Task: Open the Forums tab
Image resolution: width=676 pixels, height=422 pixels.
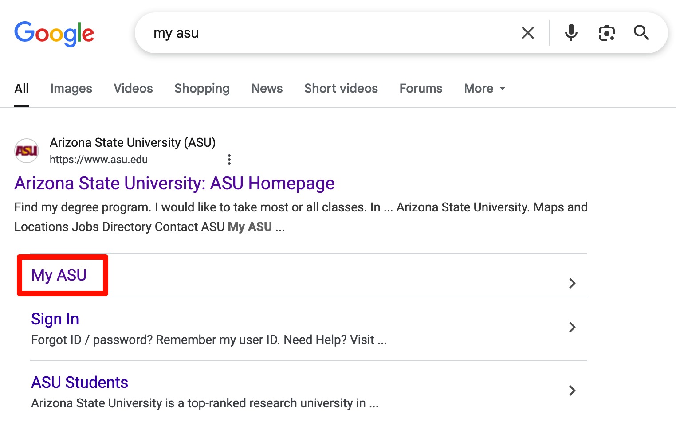Action: click(x=421, y=89)
